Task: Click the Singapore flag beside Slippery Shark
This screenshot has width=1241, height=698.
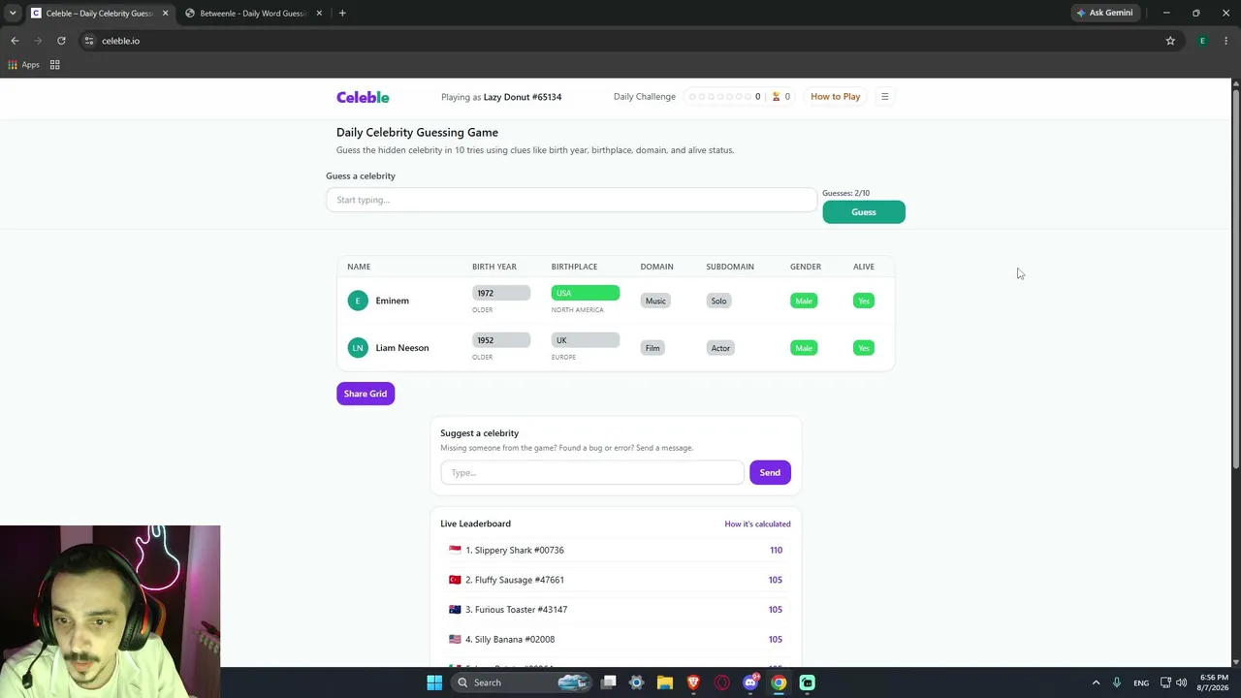Action: tap(455, 550)
